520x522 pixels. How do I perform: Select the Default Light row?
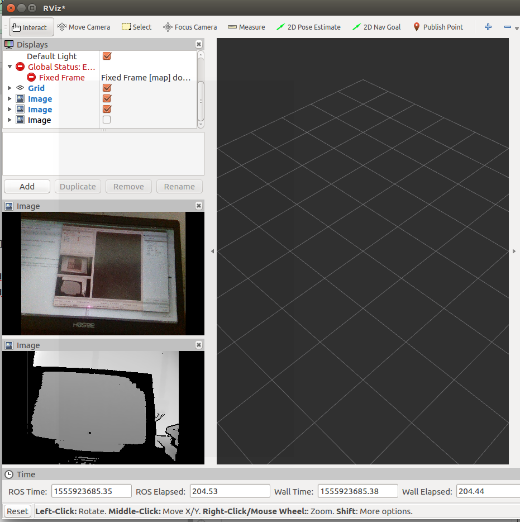coord(100,56)
